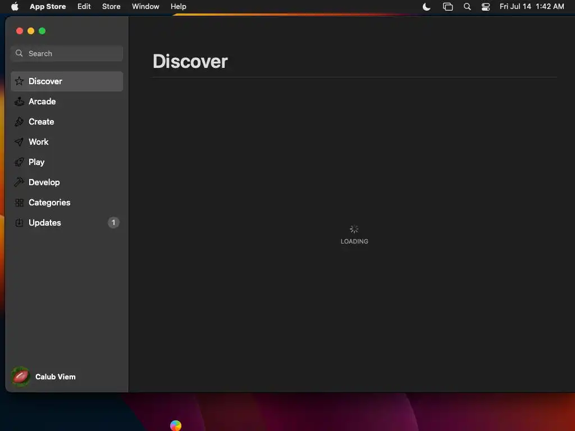This screenshot has height=431, width=575.
Task: Click the Discover page heading
Action: point(190,61)
